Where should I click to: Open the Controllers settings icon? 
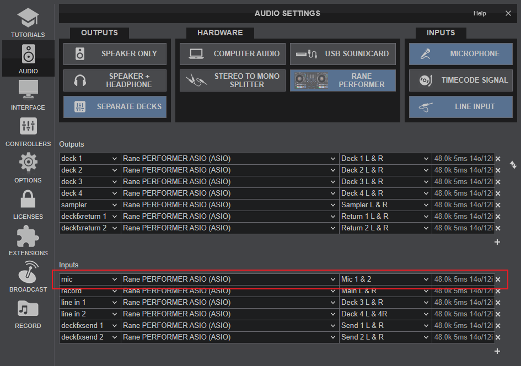28,132
